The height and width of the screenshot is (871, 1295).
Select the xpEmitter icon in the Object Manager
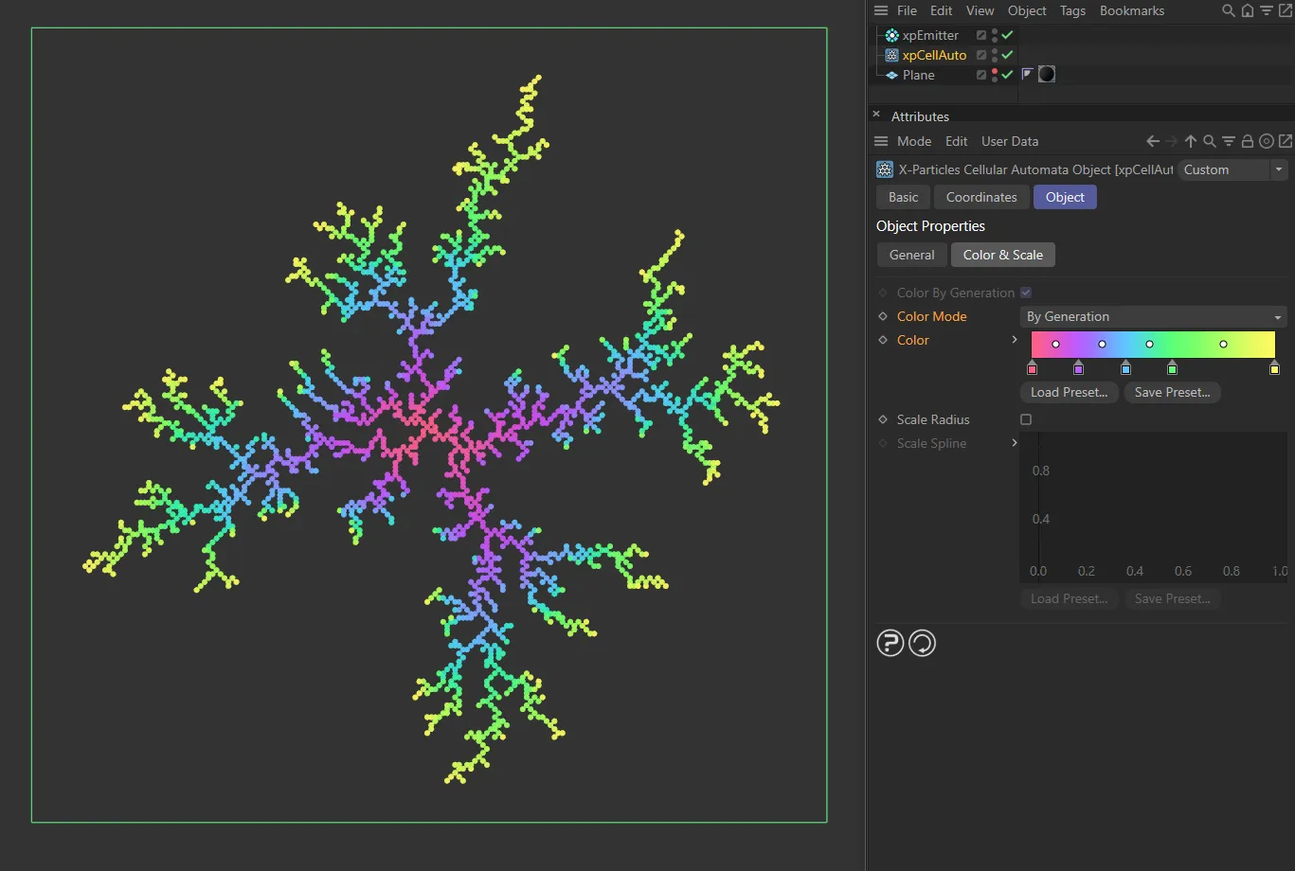[890, 35]
